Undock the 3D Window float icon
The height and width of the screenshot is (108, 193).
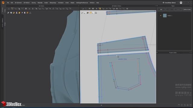tap(79, 6)
